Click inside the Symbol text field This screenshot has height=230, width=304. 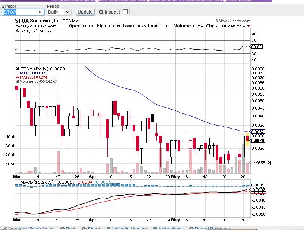pyautogui.click(x=19, y=12)
